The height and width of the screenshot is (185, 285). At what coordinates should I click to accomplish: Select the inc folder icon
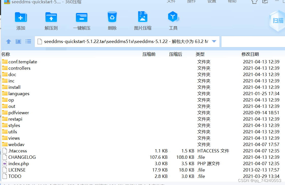point(5,81)
